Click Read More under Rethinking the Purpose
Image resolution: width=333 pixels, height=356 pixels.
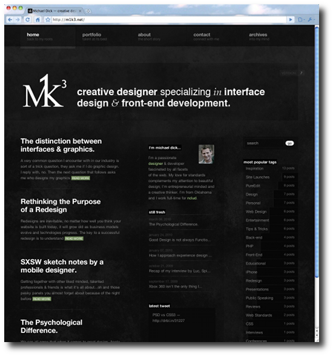[x=74, y=239]
